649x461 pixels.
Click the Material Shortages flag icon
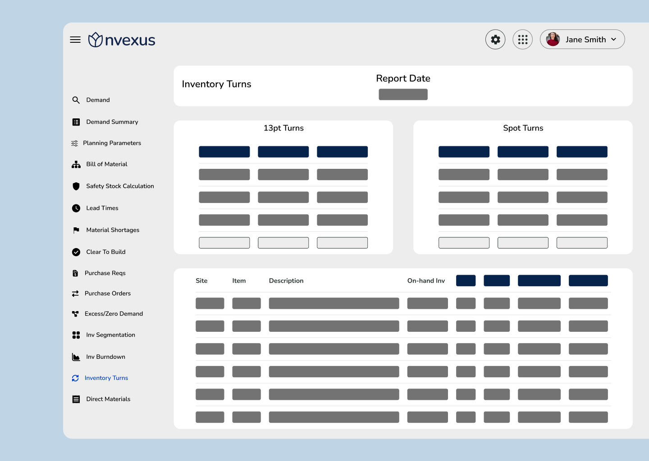(x=76, y=230)
